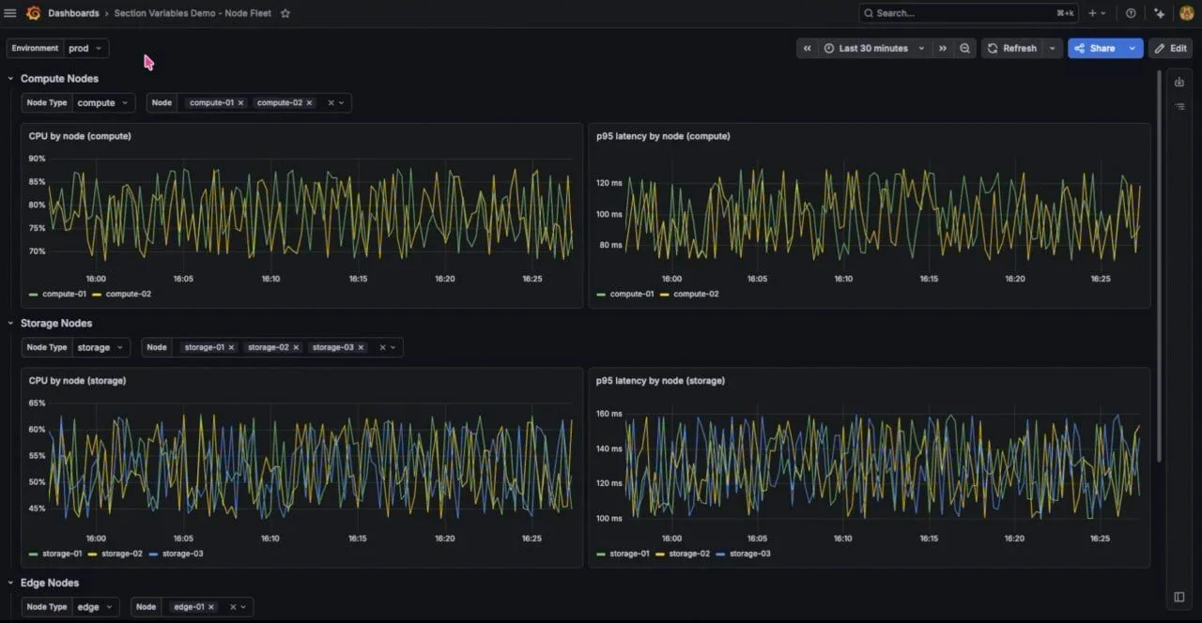1202x623 pixels.
Task: Remove storage-03 from Node filter
Action: pos(361,347)
